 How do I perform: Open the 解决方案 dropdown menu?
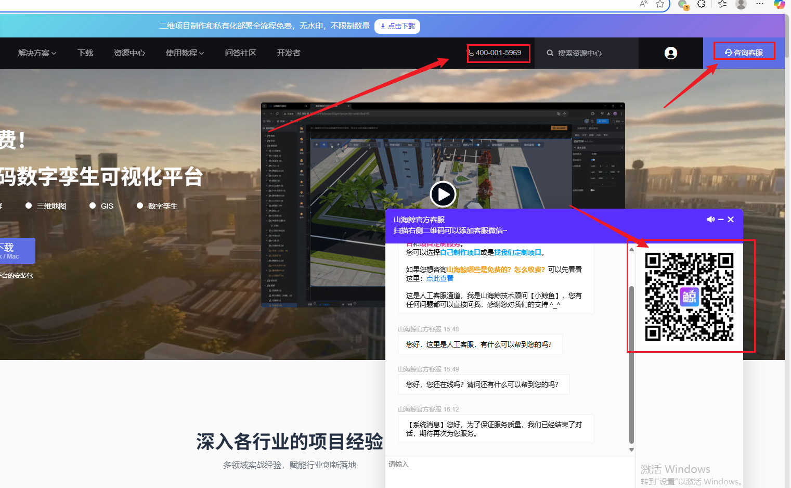point(37,53)
